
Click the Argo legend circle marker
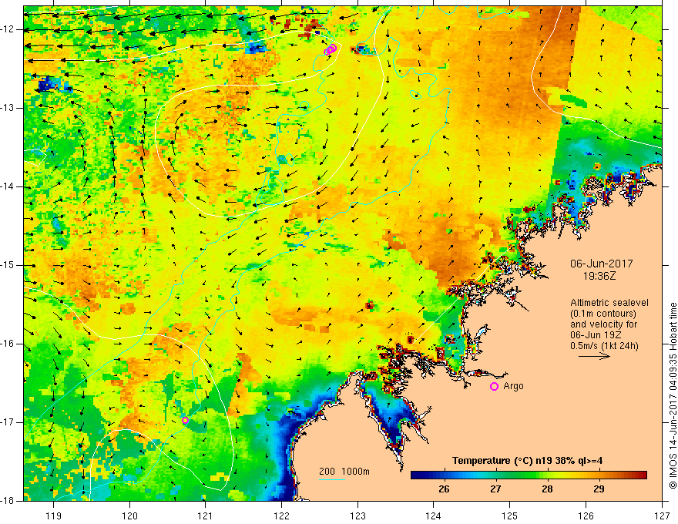494,387
